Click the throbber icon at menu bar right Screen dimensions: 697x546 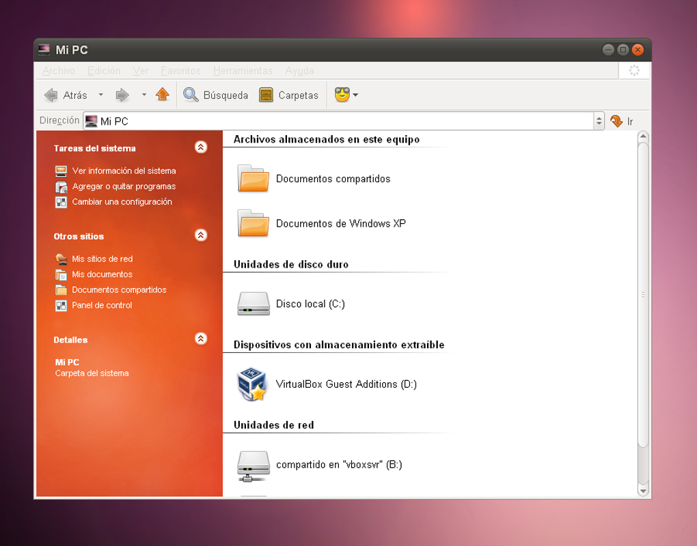point(634,70)
